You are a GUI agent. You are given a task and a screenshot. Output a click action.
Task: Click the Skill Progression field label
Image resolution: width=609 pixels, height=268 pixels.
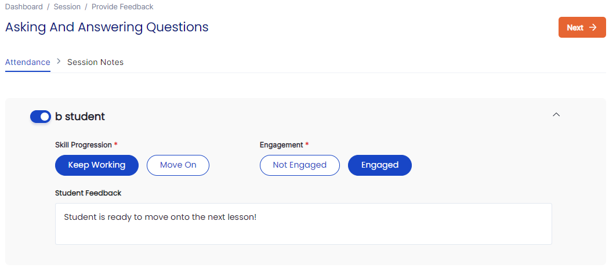[83, 144]
